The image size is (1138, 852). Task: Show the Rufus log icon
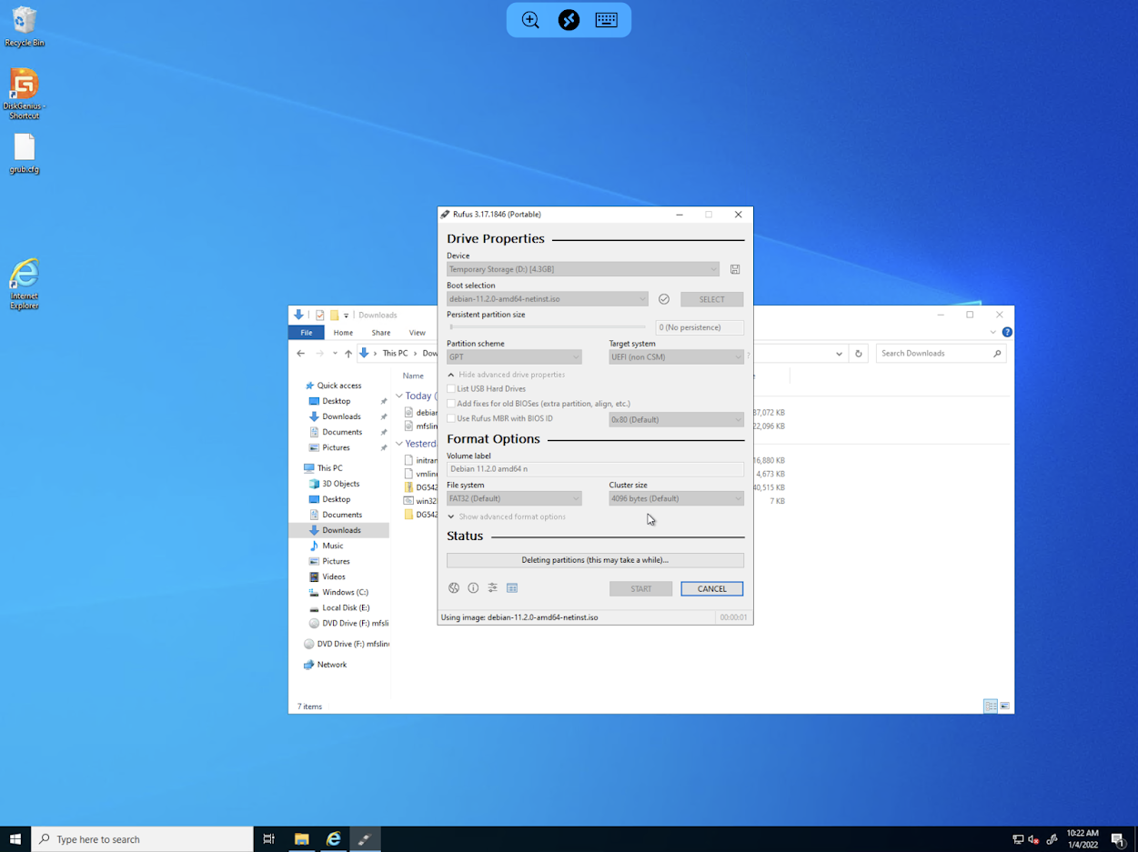pyautogui.click(x=512, y=588)
